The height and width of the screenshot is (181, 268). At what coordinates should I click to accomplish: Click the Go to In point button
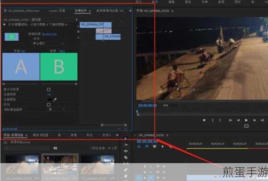click(230, 120)
